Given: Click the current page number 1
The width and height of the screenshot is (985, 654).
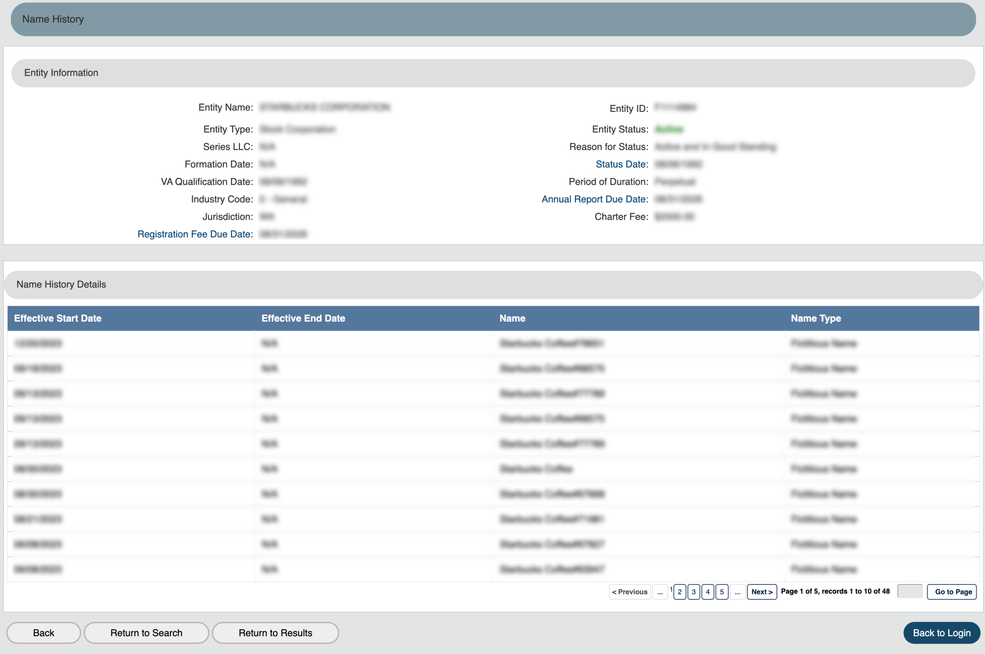Looking at the screenshot, I should [x=671, y=589].
